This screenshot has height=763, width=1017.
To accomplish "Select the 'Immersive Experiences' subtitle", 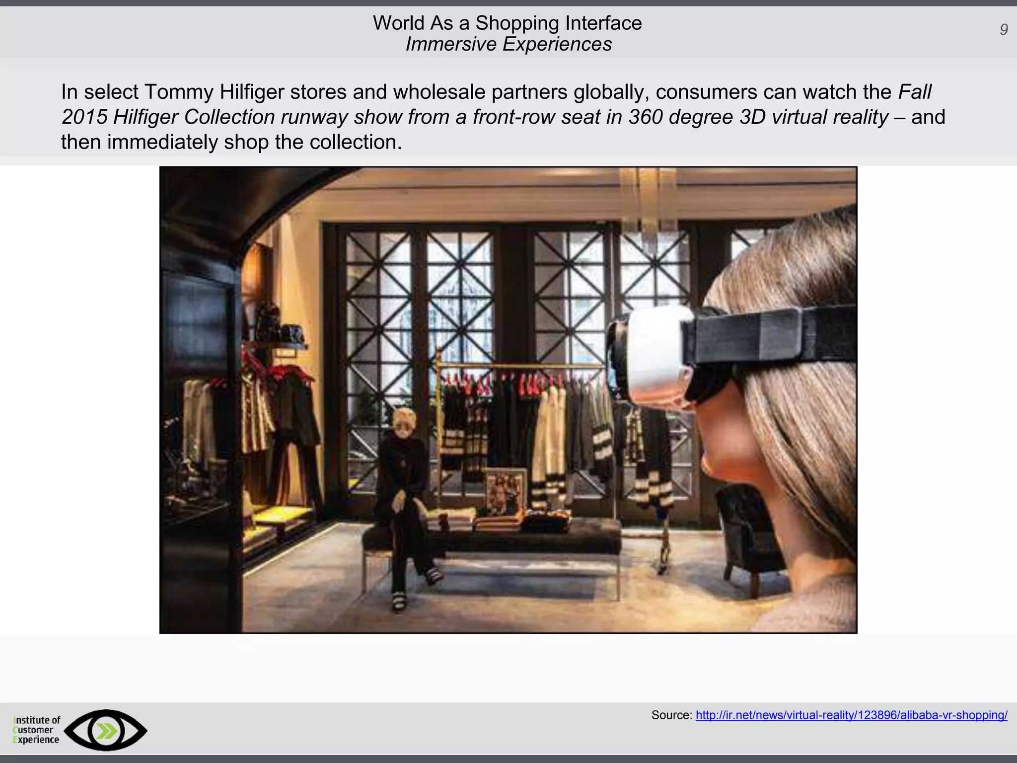I will tap(508, 44).
